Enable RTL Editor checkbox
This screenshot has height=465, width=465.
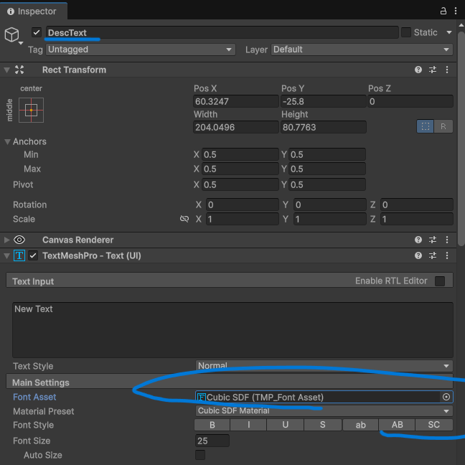click(440, 281)
